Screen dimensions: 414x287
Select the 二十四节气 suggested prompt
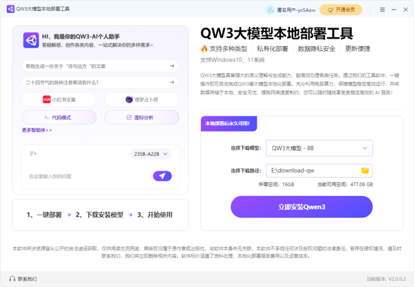(100, 82)
